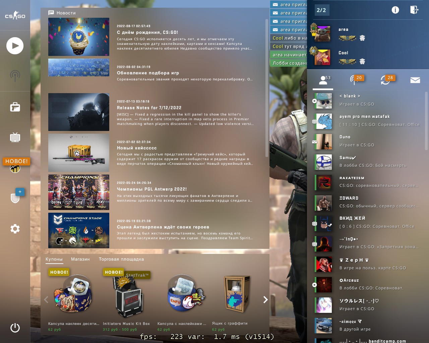Open the settings gear in the sidebar
The image size is (429, 343).
(15, 229)
